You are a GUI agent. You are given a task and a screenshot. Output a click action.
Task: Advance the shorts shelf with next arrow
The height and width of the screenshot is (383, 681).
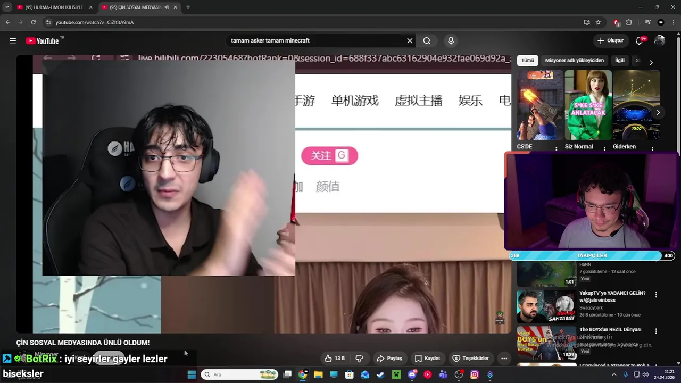[658, 112]
